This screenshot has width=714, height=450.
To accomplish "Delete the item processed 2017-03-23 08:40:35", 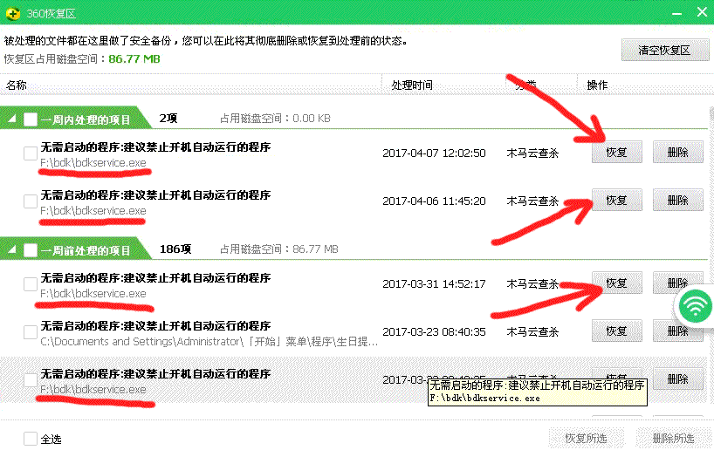I will tap(678, 331).
